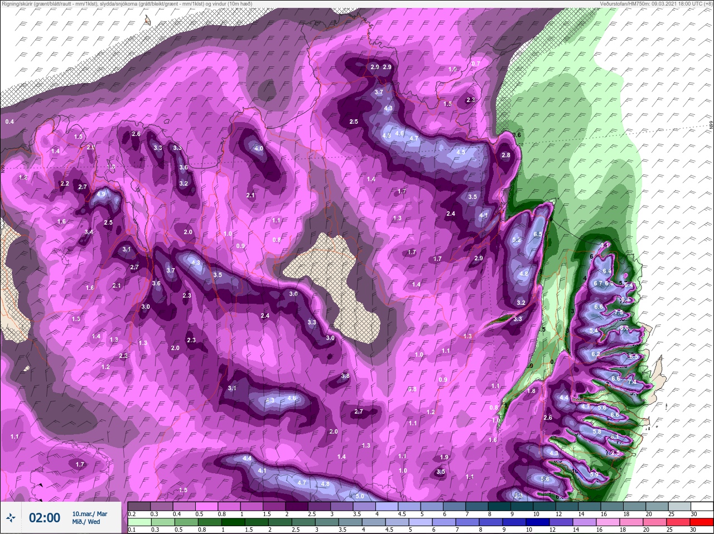Click the "0.4" value near the left map edge
The height and width of the screenshot is (534, 714).
[9, 122]
